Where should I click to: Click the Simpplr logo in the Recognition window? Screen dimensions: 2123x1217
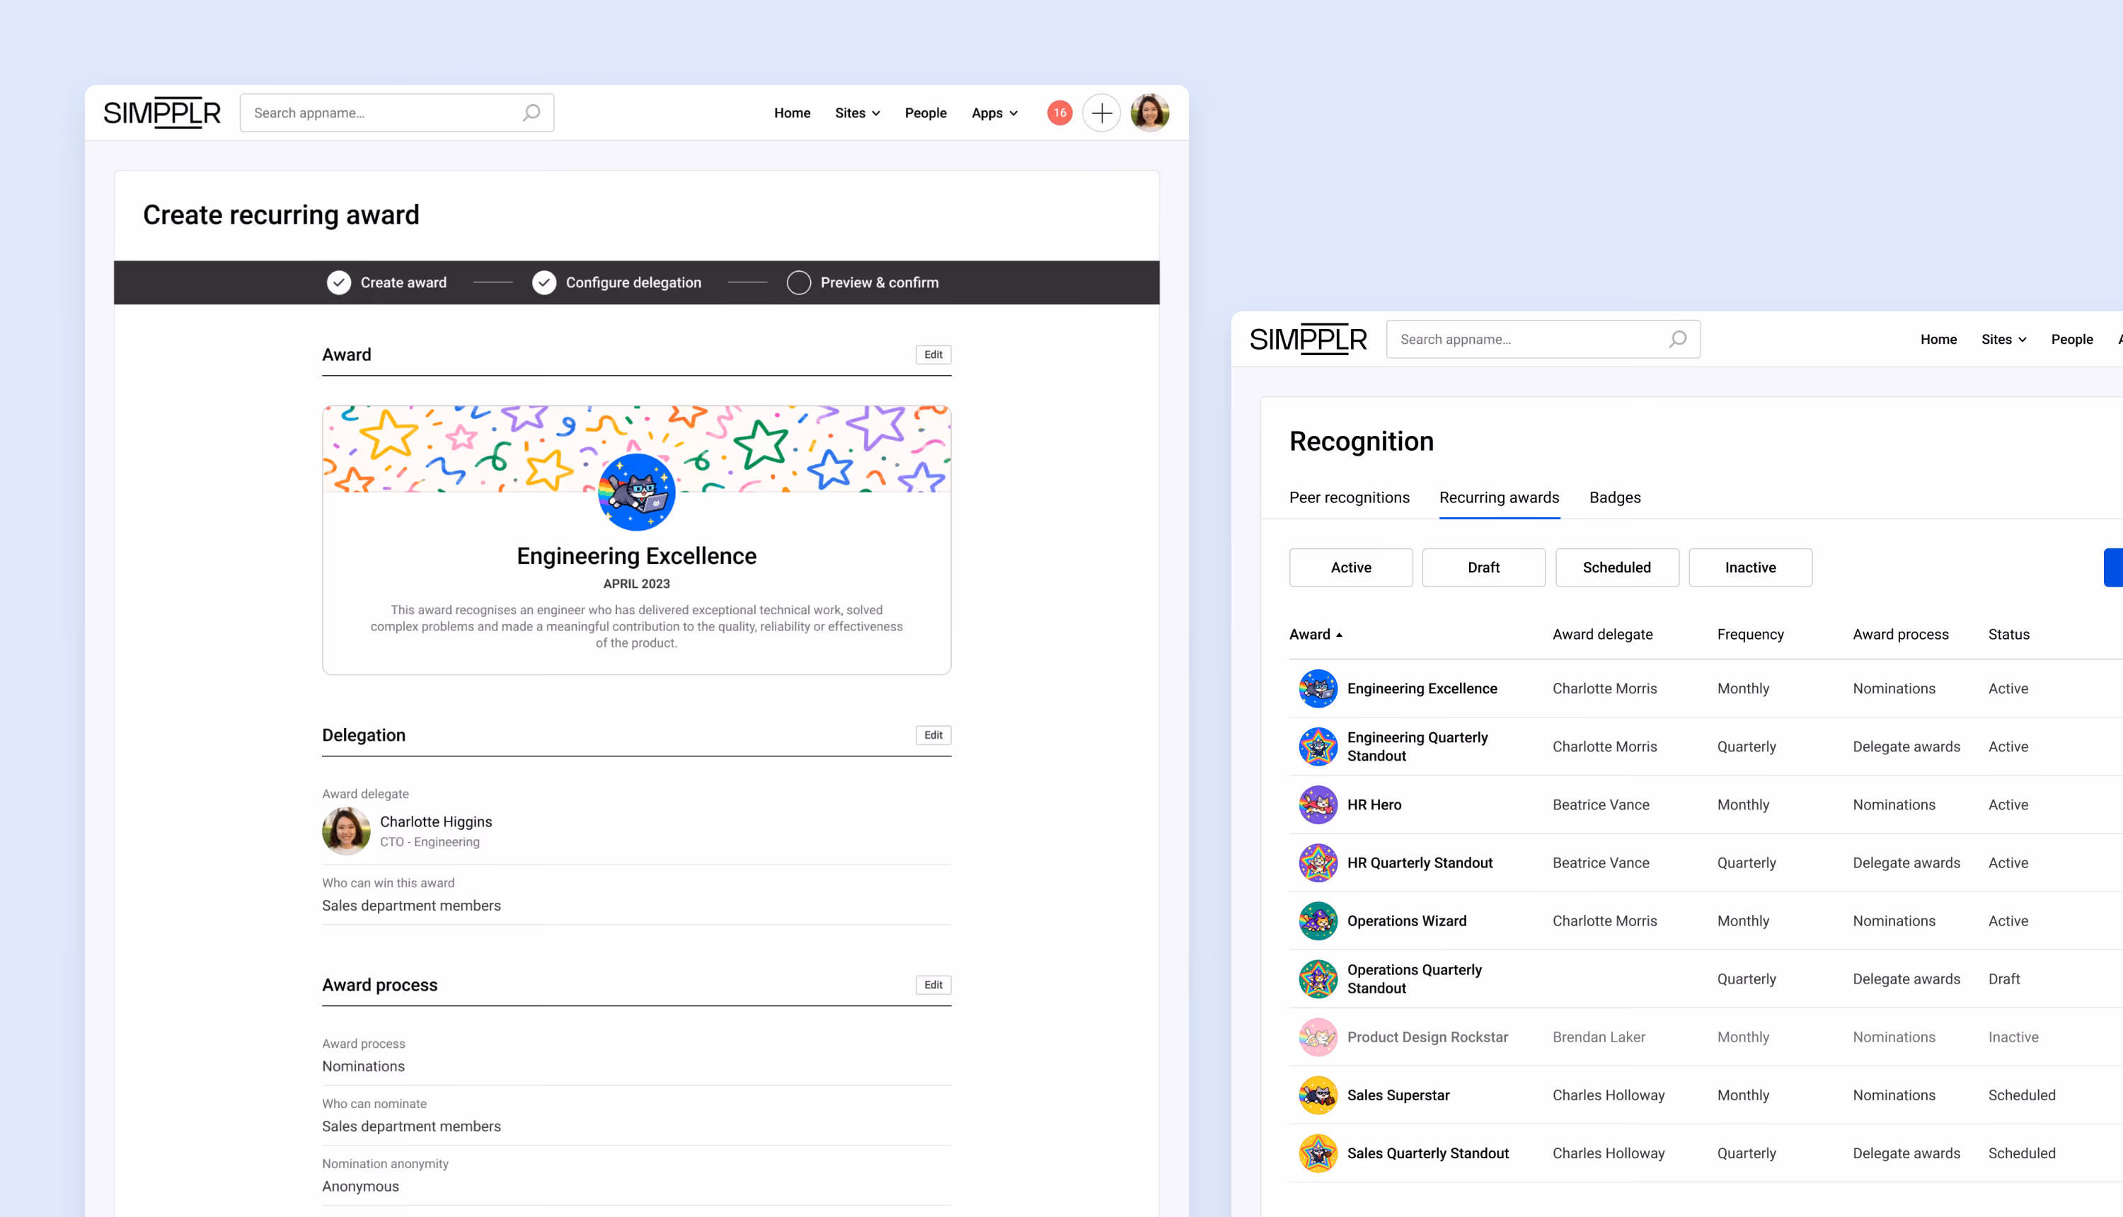[x=1309, y=340]
